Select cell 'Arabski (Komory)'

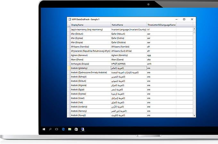pos(90,111)
